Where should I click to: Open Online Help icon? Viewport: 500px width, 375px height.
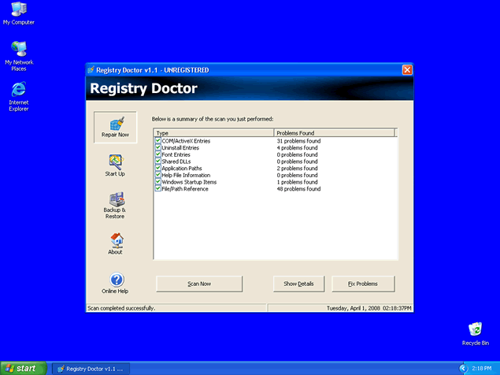115,283
